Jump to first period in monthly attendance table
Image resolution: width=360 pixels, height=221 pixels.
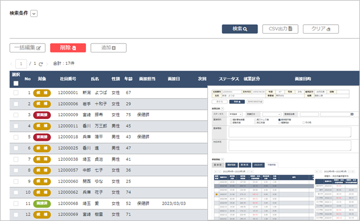click(x=216, y=171)
